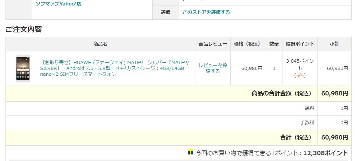This screenshot has width=355, height=161.
Task: Click the 3,045ポイント value
Action: click(x=300, y=64)
